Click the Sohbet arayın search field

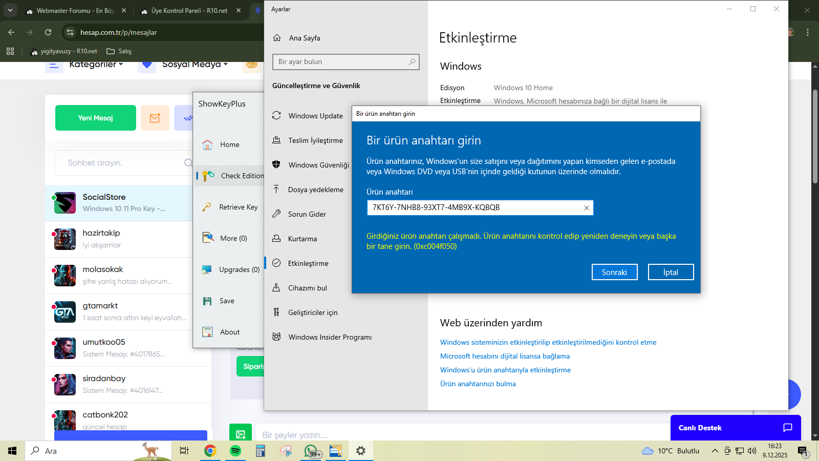(123, 163)
